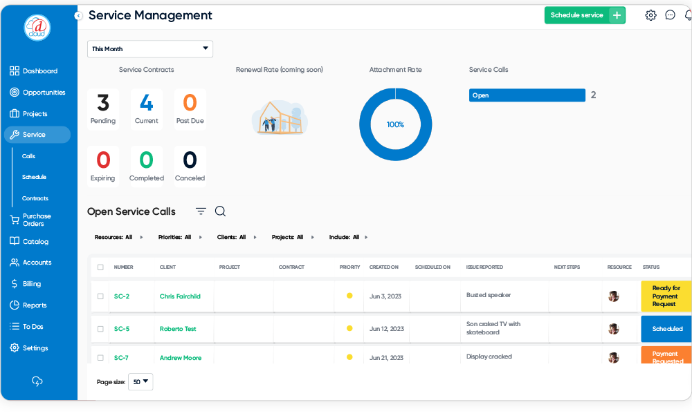Click the Dashboard grid icon
This screenshot has height=418, width=692.
(15, 71)
